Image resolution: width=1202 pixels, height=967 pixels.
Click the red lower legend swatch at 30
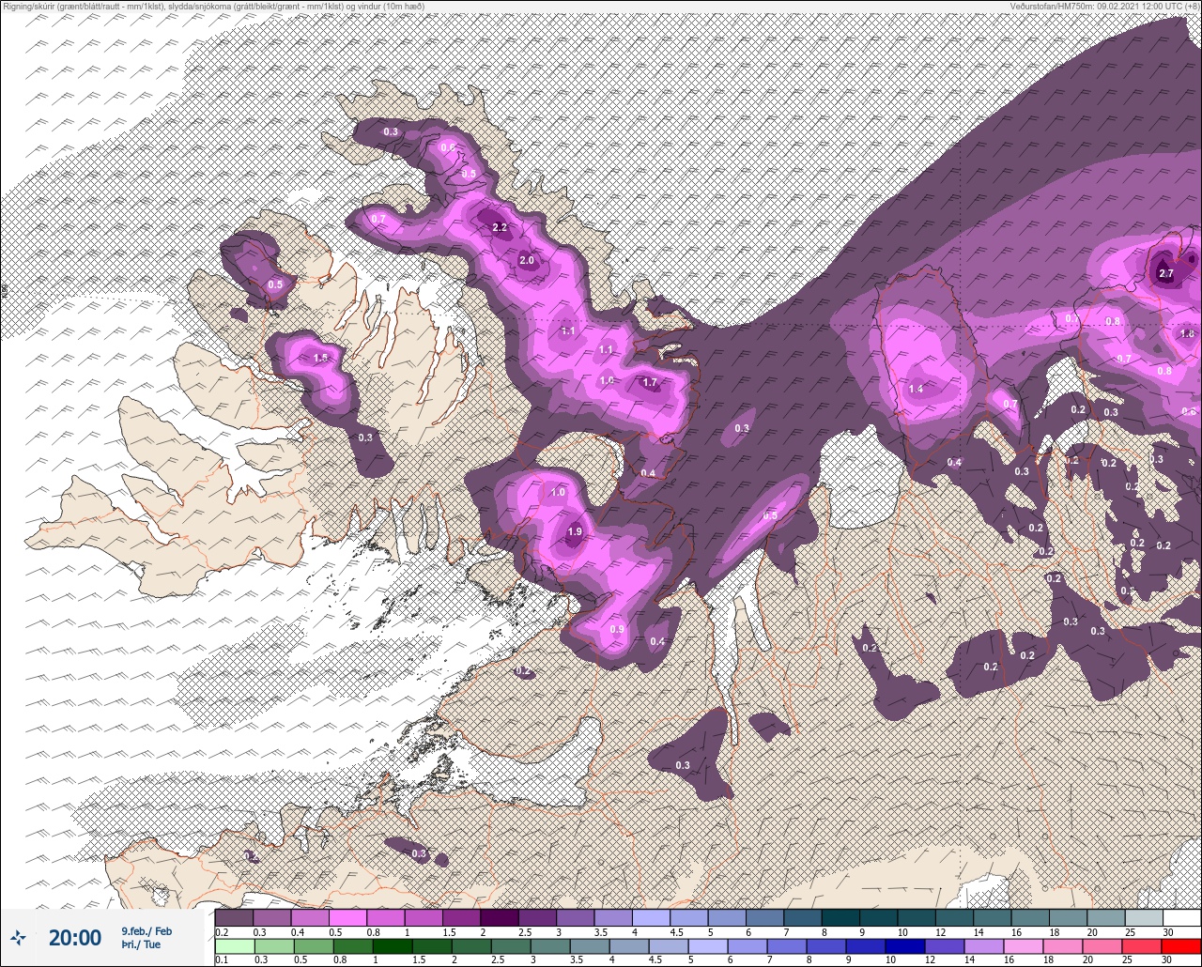(x=1181, y=945)
